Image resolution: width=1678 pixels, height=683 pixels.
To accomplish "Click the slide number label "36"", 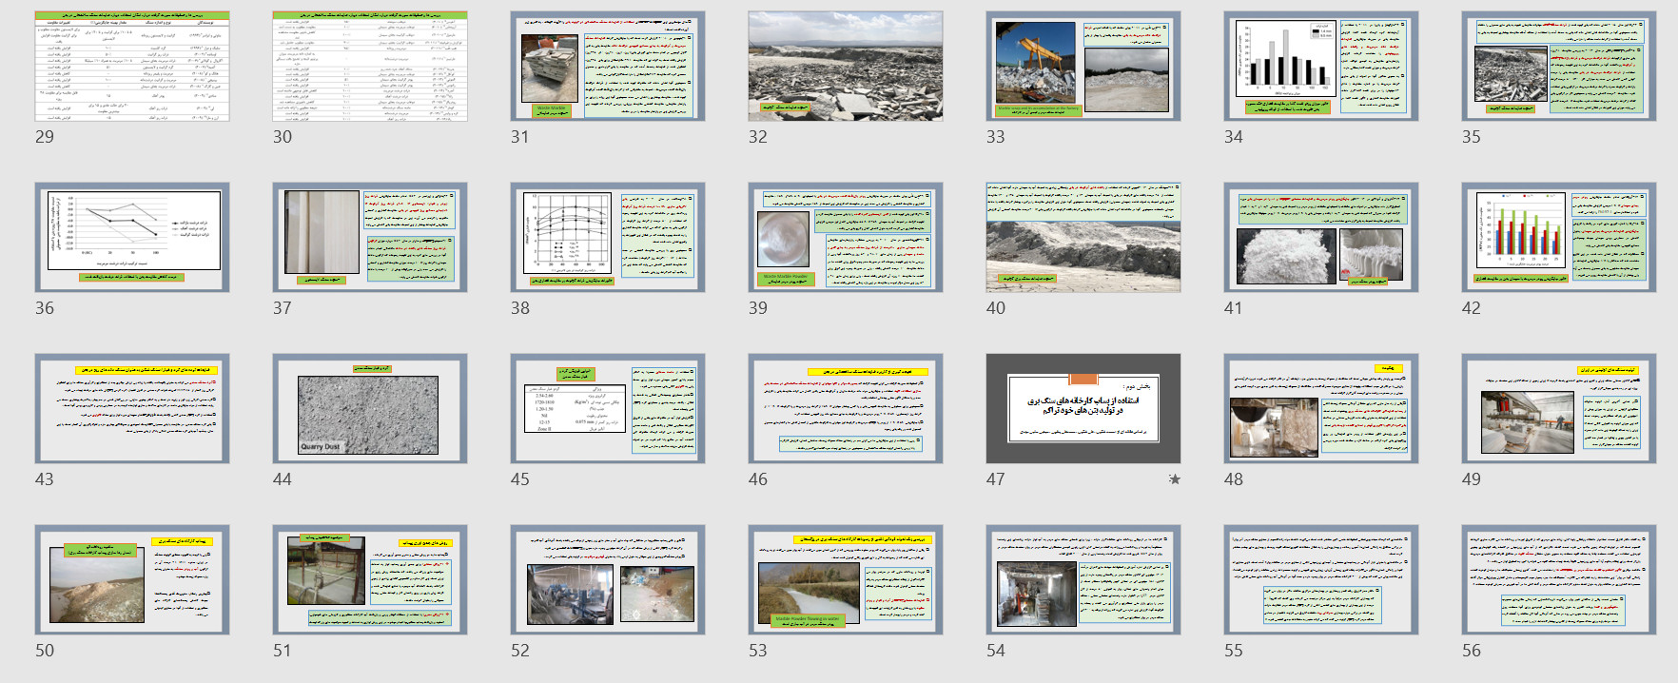I will click(45, 308).
